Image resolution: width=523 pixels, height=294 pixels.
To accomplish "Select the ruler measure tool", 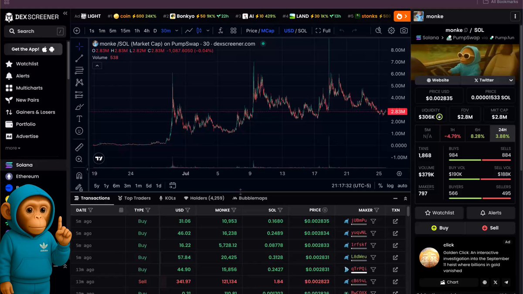I will tap(79, 147).
